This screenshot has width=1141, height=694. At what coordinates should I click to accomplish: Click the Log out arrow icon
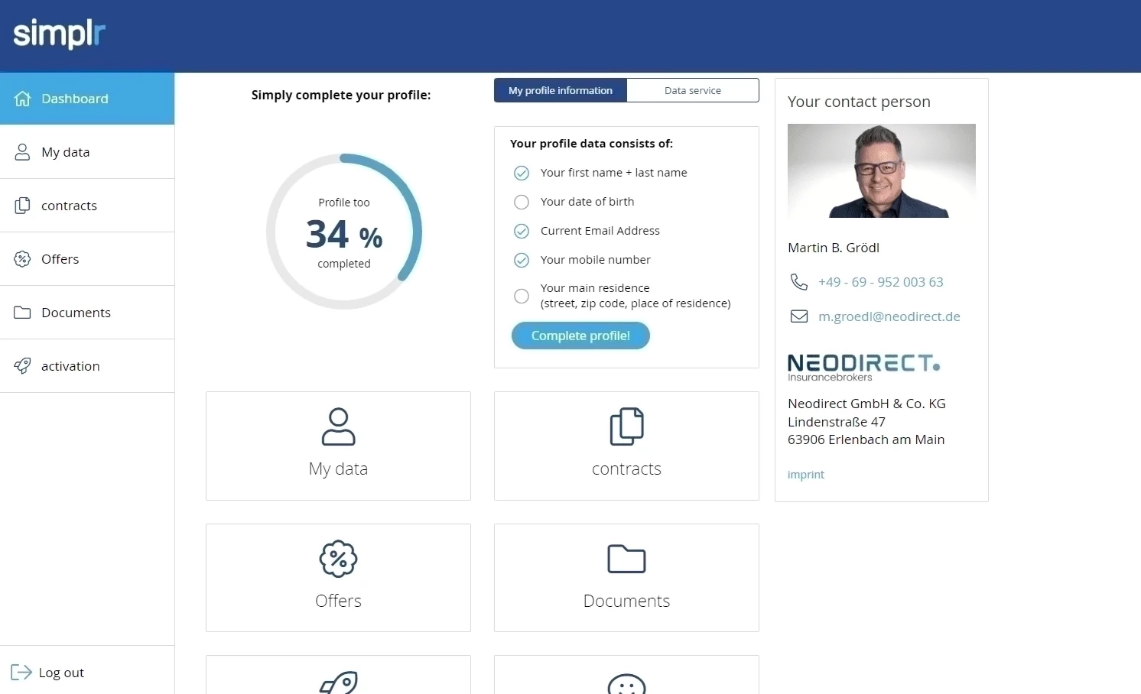(x=21, y=673)
